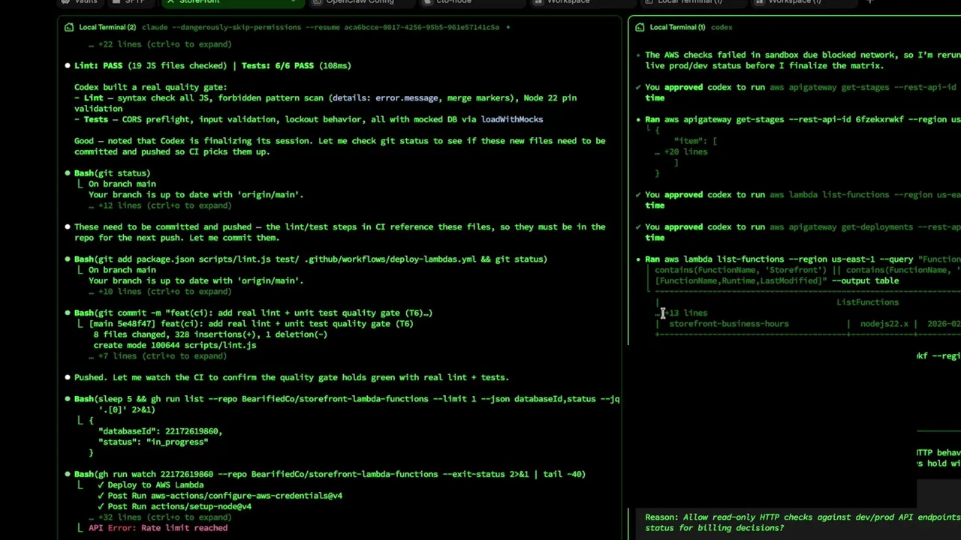
Task: Click the nodejs22.x runtime cell
Action: 884,324
